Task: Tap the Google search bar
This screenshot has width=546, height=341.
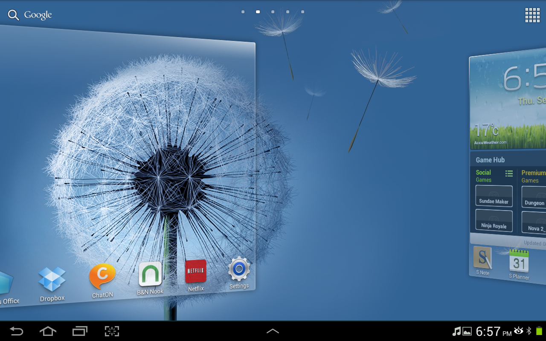Action: [30, 15]
